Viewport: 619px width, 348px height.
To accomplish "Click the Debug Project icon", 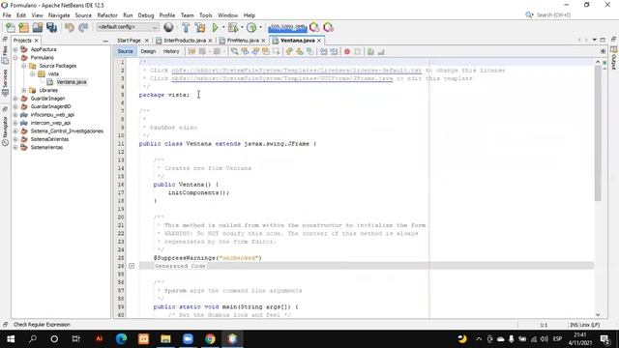I will [233, 27].
